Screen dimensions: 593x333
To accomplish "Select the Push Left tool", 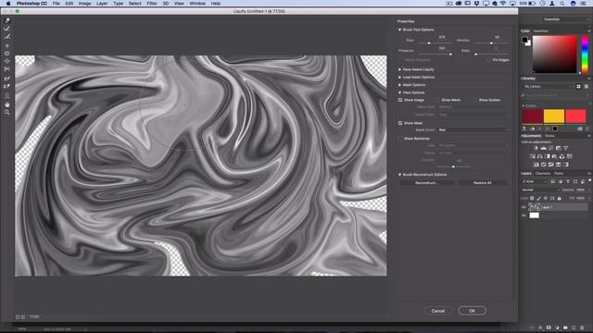I will click(x=6, y=69).
